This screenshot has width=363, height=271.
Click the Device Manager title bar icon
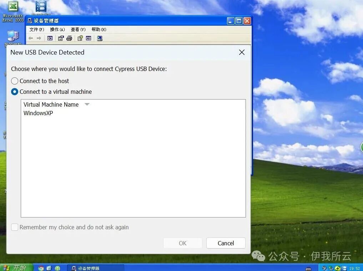coord(30,21)
